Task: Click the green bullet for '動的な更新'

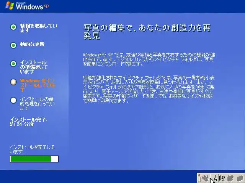Action: pyautogui.click(x=13, y=45)
